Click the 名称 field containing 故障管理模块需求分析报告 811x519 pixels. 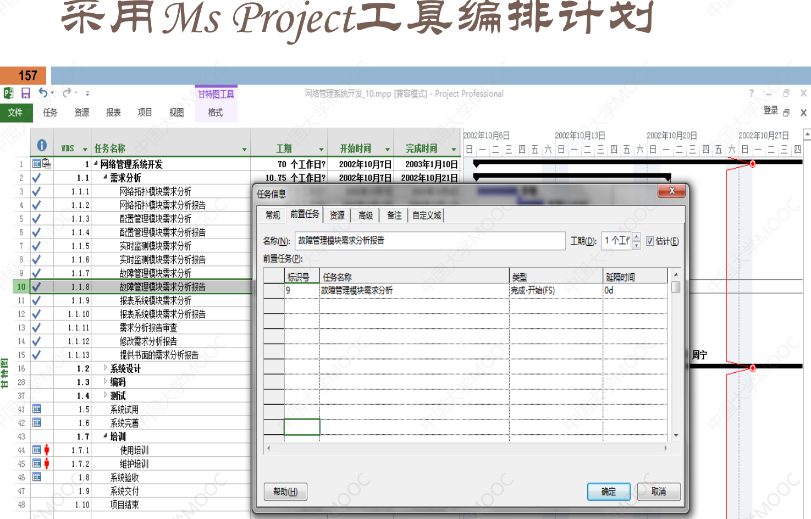point(430,241)
